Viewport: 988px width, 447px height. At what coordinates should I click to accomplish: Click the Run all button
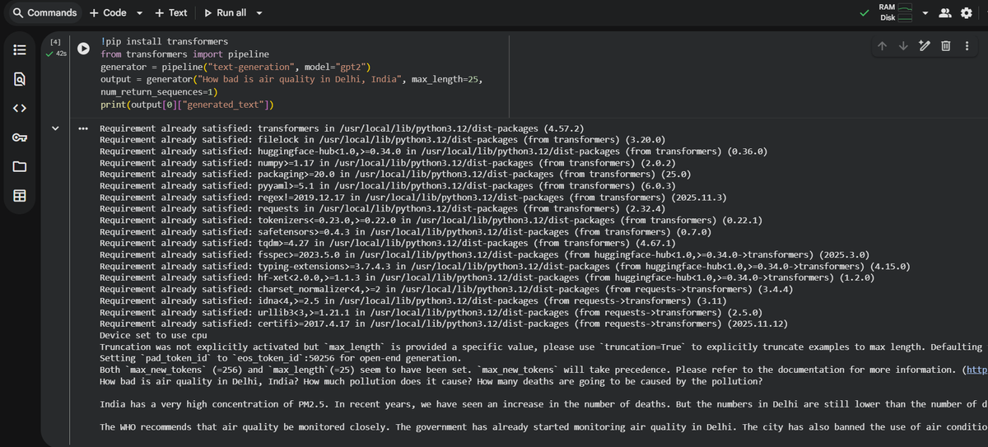[225, 12]
